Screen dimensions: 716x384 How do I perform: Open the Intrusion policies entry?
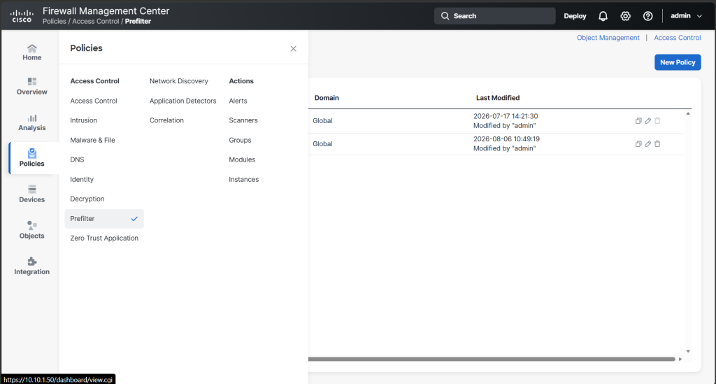coord(84,120)
